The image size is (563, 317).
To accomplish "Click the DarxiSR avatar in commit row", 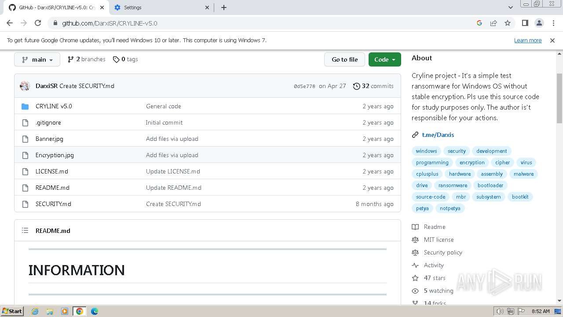I will pyautogui.click(x=25, y=86).
